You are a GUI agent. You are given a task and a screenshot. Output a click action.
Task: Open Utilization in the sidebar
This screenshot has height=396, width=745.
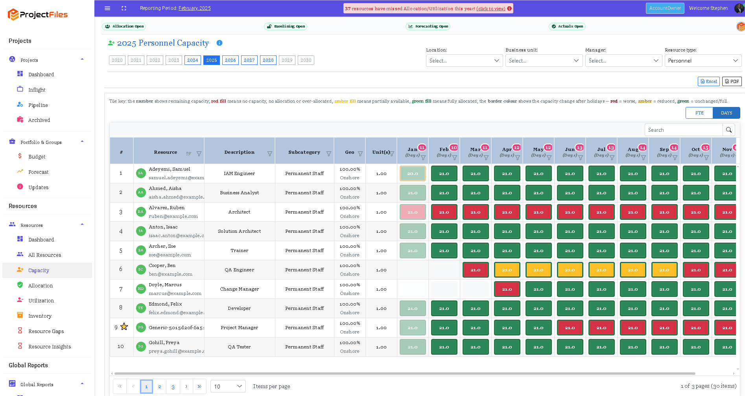(41, 300)
